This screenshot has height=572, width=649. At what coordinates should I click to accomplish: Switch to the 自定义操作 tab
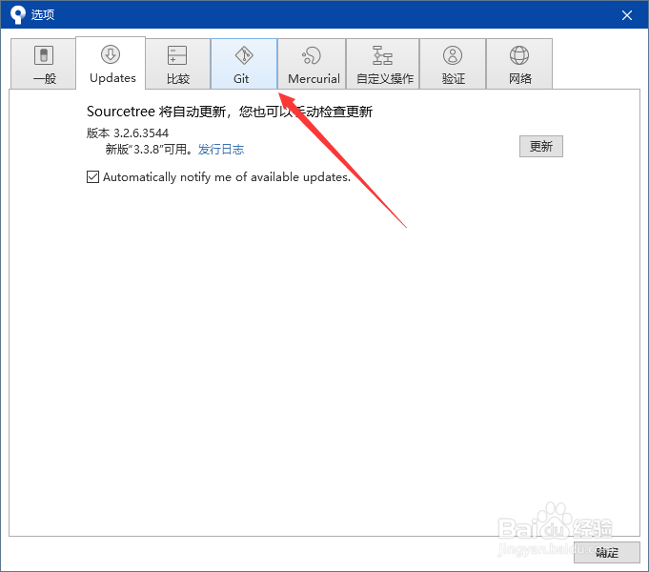[x=383, y=64]
